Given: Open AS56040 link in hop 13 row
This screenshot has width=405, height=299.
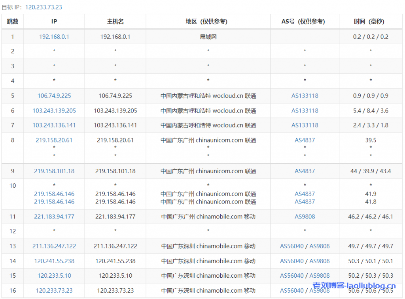Looking at the screenshot, I should 292,246.
